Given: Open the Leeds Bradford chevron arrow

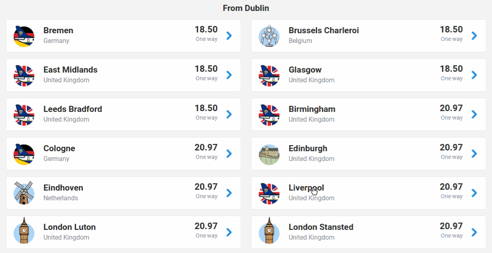Looking at the screenshot, I should (x=229, y=114).
